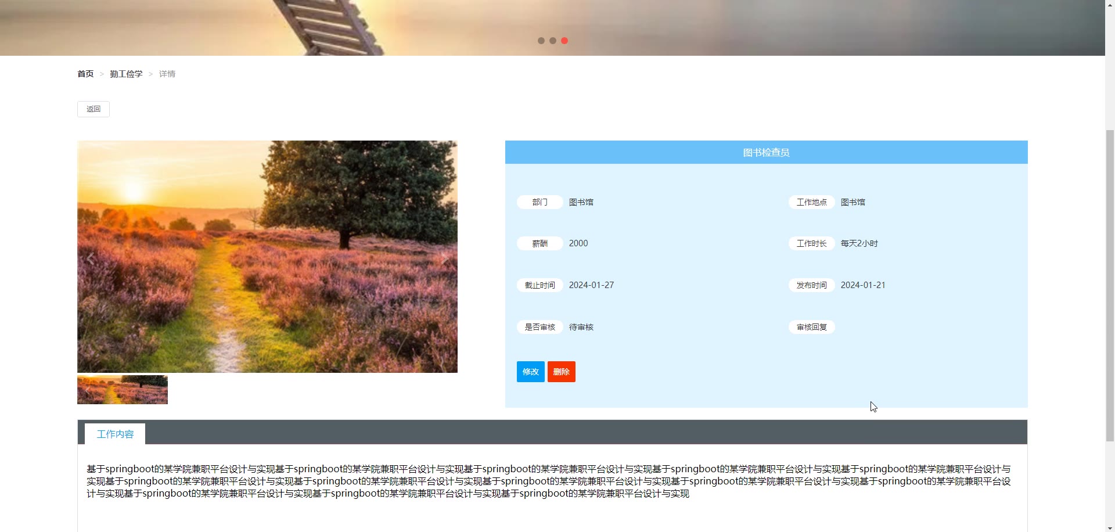Select the second banner carousel dot
This screenshot has height=532, width=1115.
[553, 41]
